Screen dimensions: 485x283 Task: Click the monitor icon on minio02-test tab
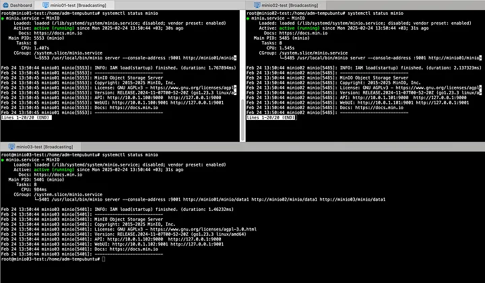click(x=257, y=5)
